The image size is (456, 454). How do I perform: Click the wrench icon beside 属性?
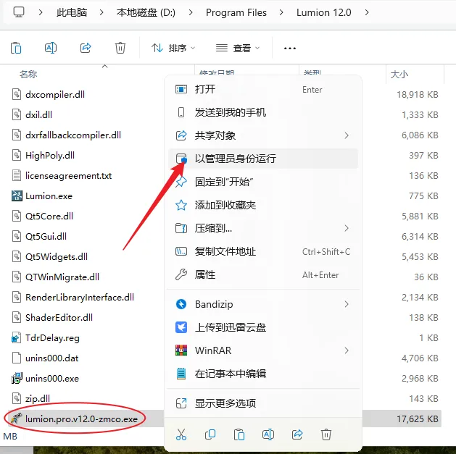click(181, 274)
